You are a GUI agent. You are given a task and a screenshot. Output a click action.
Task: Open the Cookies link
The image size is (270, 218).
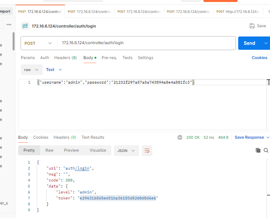pos(259,58)
